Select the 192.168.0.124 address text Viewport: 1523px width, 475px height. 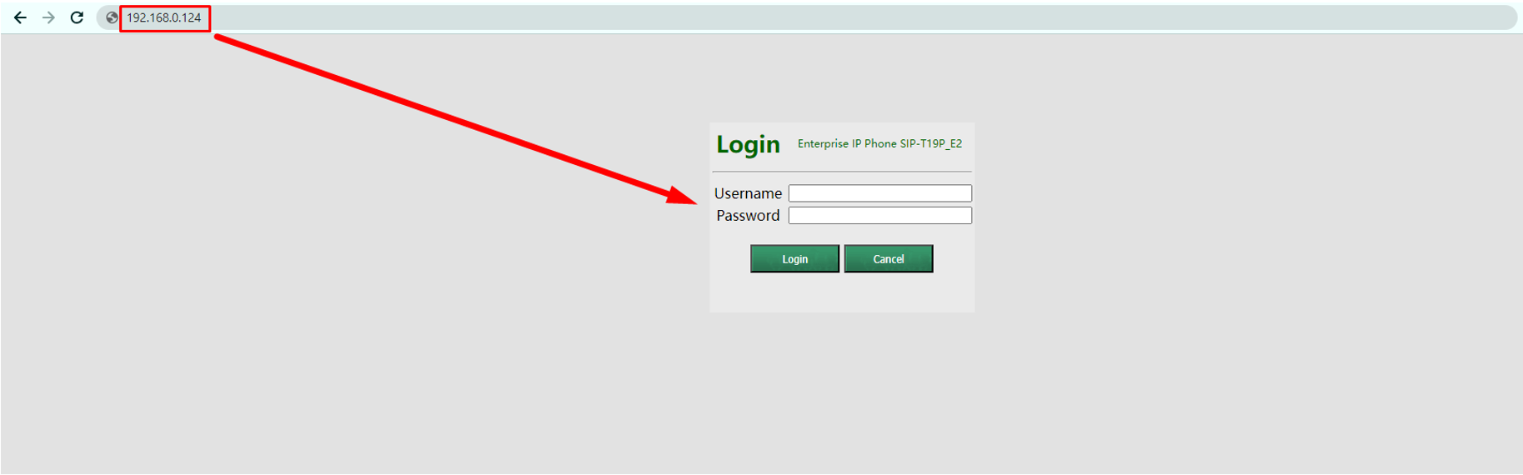[x=164, y=17]
